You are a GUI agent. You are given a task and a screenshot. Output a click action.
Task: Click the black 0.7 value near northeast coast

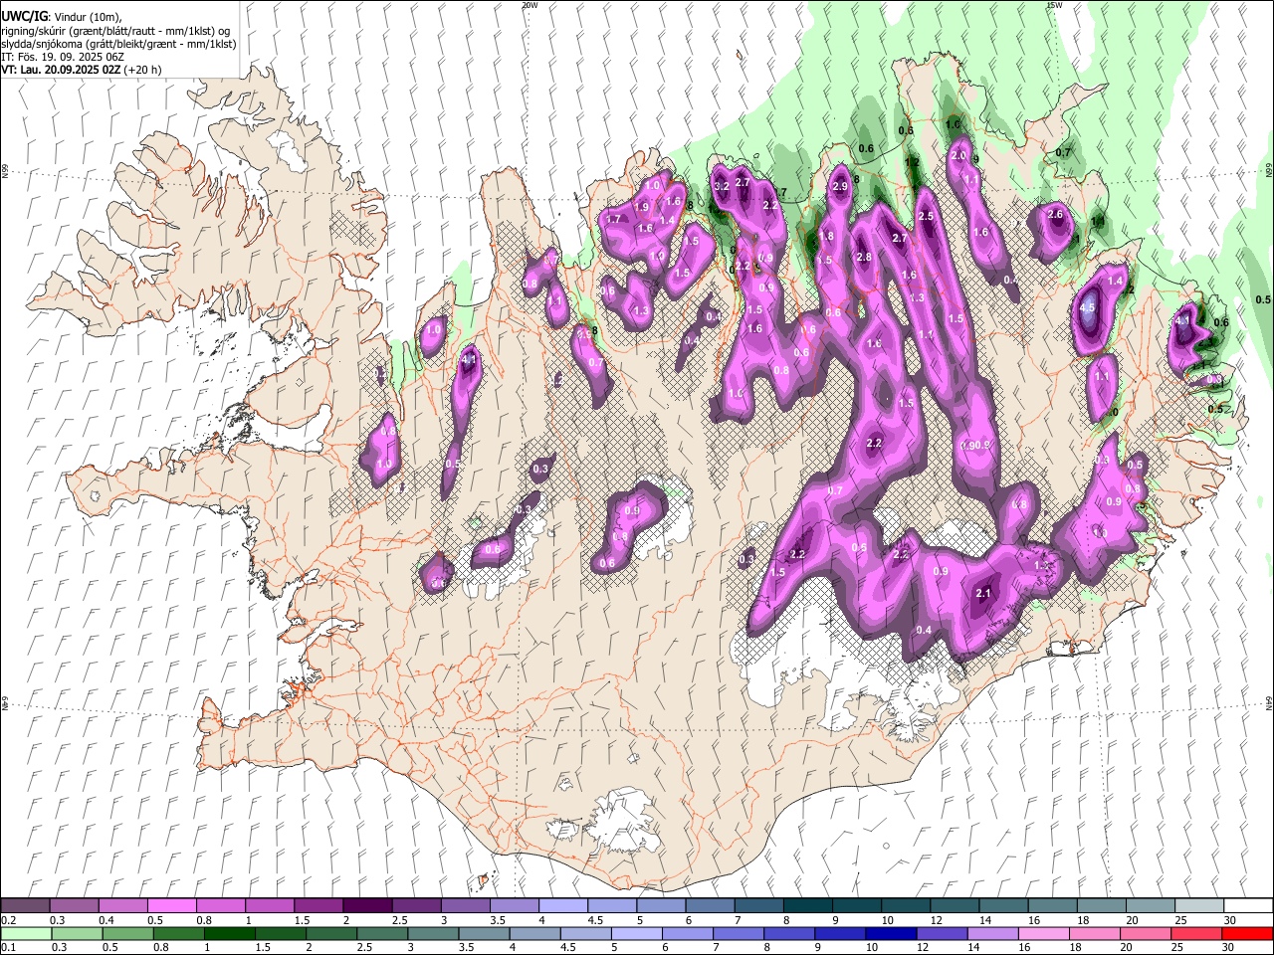pos(1063,152)
